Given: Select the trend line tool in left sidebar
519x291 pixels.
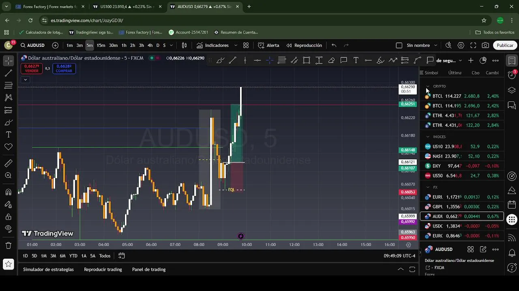Looking at the screenshot, I should pos(8,73).
